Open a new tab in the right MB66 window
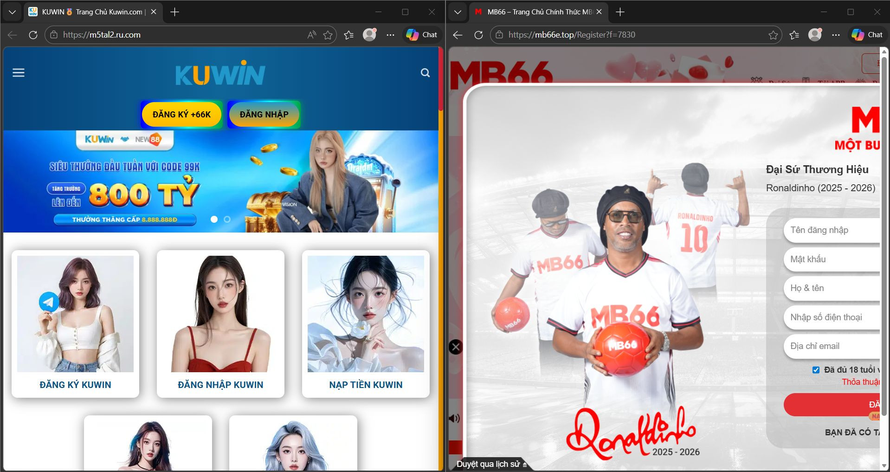 (x=620, y=12)
